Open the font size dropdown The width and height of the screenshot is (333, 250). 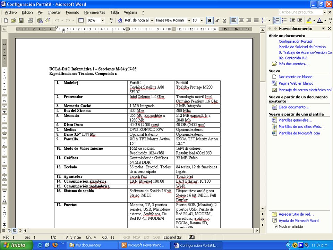pyautogui.click(x=202, y=20)
